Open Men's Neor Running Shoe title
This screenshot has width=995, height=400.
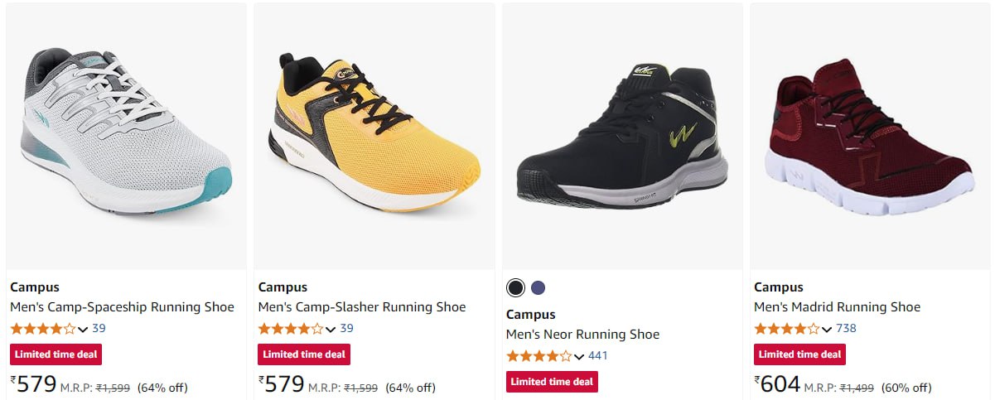(582, 335)
